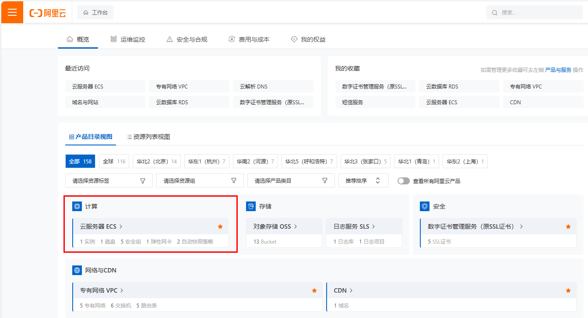Click the 工作台 home button

coord(95,13)
